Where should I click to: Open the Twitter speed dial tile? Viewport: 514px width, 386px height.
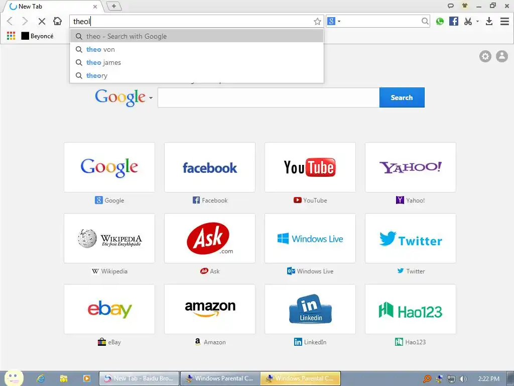click(x=411, y=238)
